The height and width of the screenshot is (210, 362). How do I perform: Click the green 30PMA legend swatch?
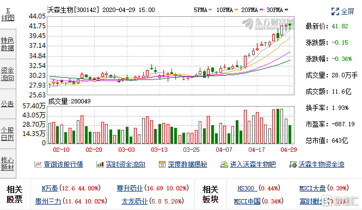[x=286, y=10]
